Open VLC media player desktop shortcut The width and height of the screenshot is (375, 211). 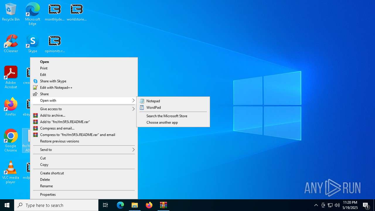[x=11, y=172]
